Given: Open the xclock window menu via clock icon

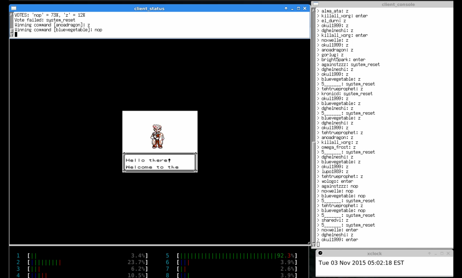Looking at the screenshot, I should (320, 253).
